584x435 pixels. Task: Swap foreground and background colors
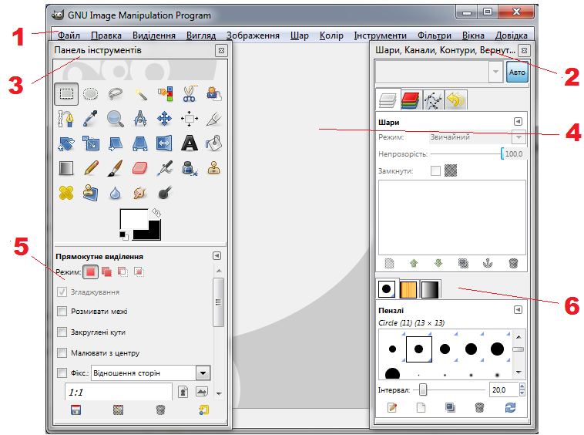[156, 212]
